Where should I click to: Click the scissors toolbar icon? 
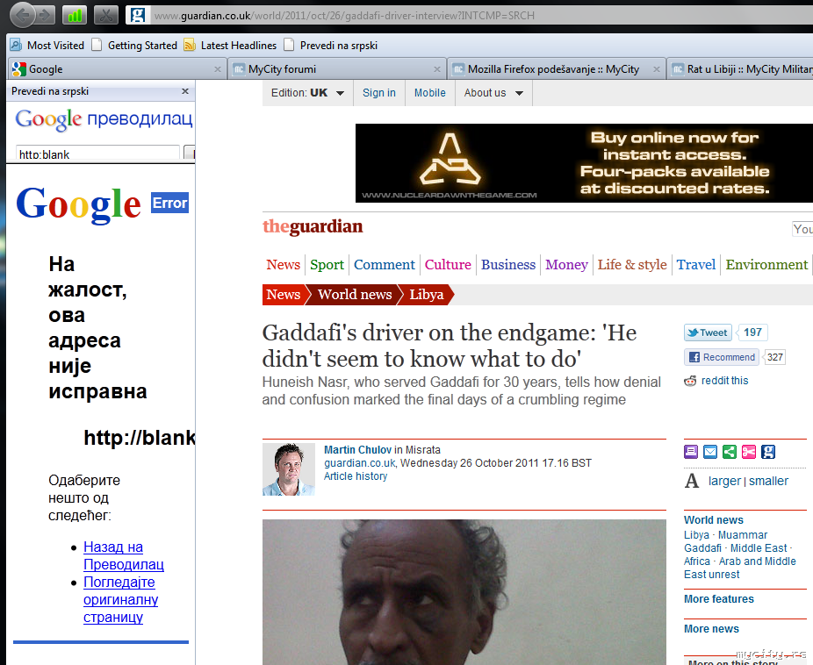click(106, 15)
